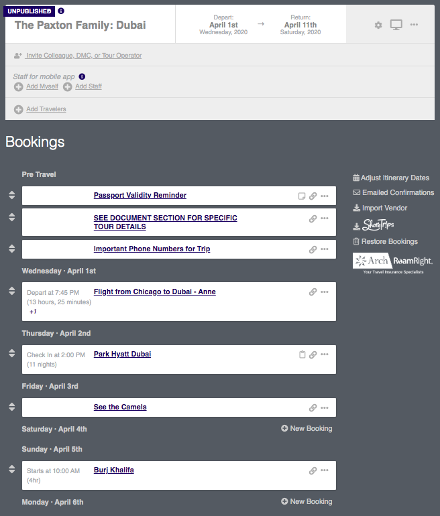Click reorder arrows for Important Phone Numbers row
This screenshot has width=440, height=516.
coord(12,249)
